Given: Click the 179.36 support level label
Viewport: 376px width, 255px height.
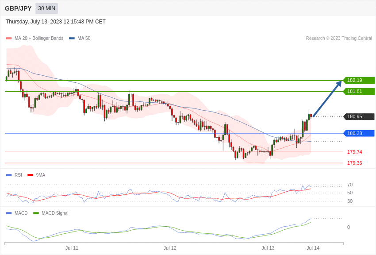Looking at the screenshot, I should pos(355,163).
